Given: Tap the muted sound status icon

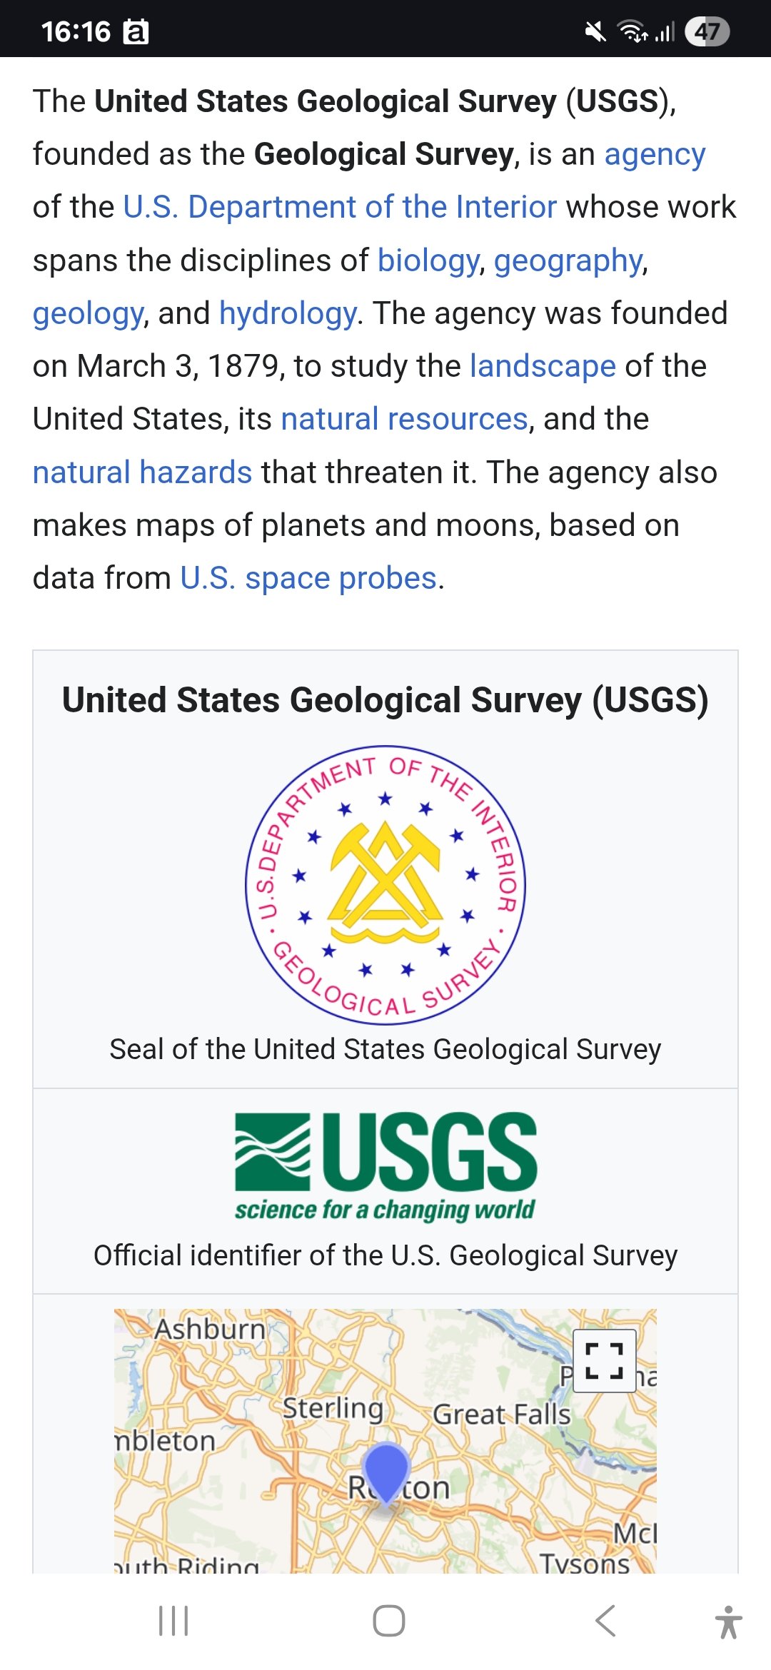Looking at the screenshot, I should pyautogui.click(x=595, y=31).
